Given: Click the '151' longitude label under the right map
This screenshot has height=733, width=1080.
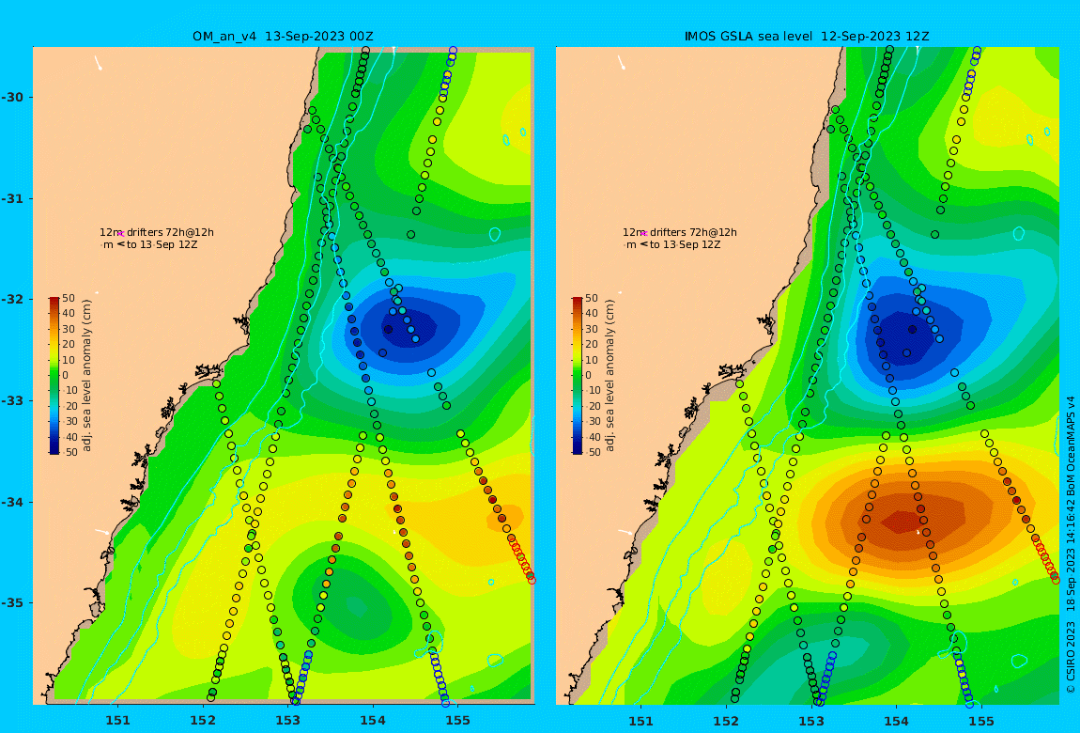Looking at the screenshot, I should (641, 721).
